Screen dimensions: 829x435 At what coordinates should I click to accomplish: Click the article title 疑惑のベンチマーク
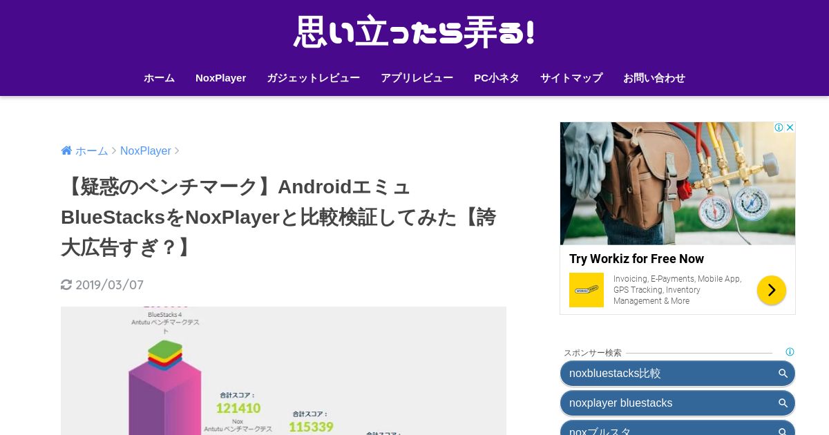click(x=278, y=217)
